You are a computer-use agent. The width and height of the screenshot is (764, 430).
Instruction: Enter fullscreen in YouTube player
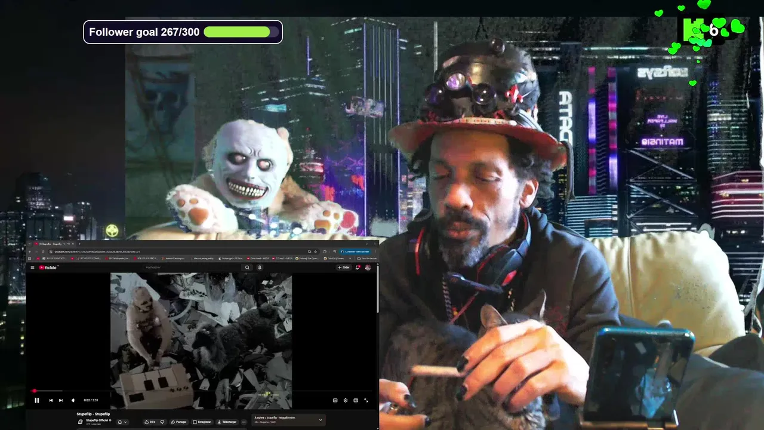[x=366, y=400]
